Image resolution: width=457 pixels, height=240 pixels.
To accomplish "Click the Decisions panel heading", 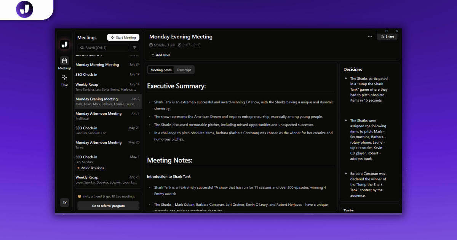I will click(x=353, y=69).
